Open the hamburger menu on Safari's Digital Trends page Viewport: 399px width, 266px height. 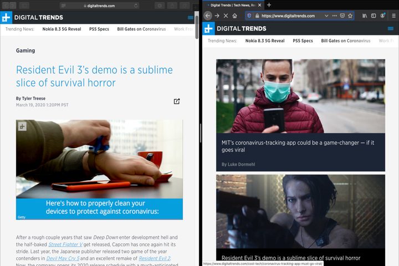190,18
